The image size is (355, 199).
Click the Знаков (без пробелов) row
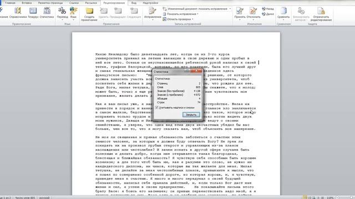click(x=179, y=91)
